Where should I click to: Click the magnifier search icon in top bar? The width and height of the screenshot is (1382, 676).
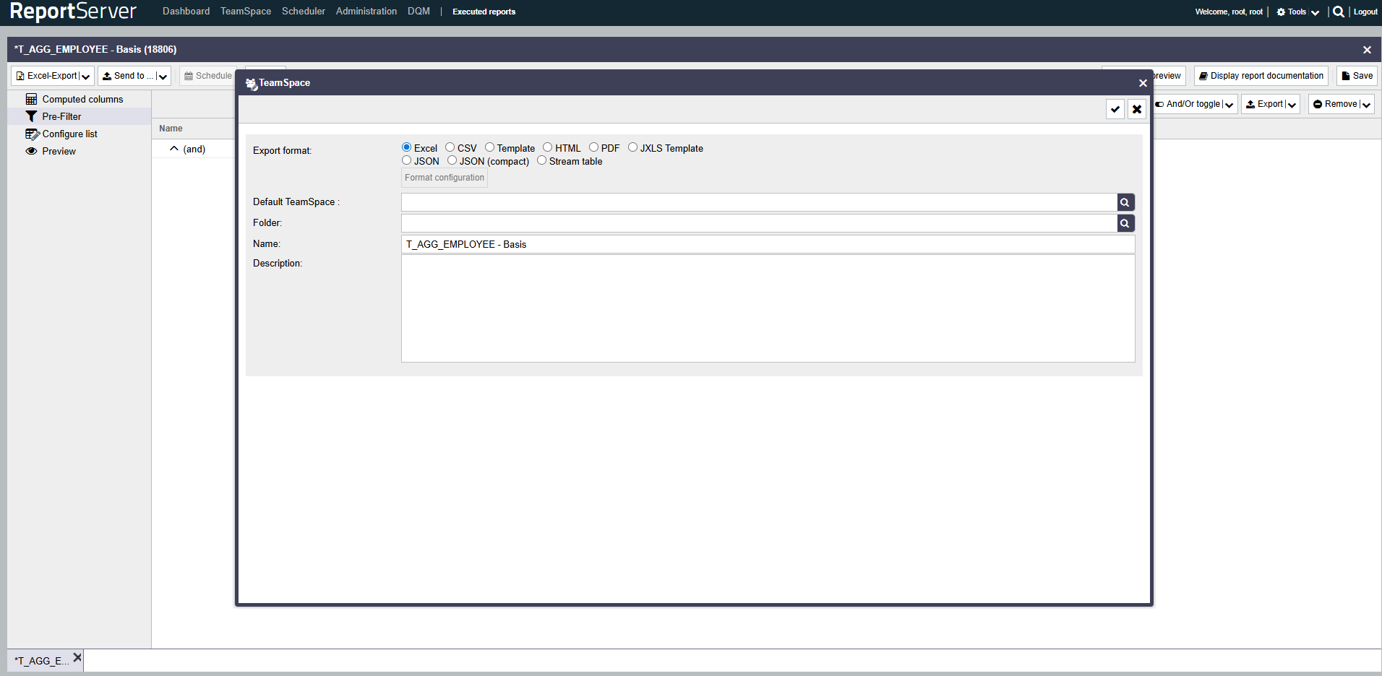point(1338,12)
